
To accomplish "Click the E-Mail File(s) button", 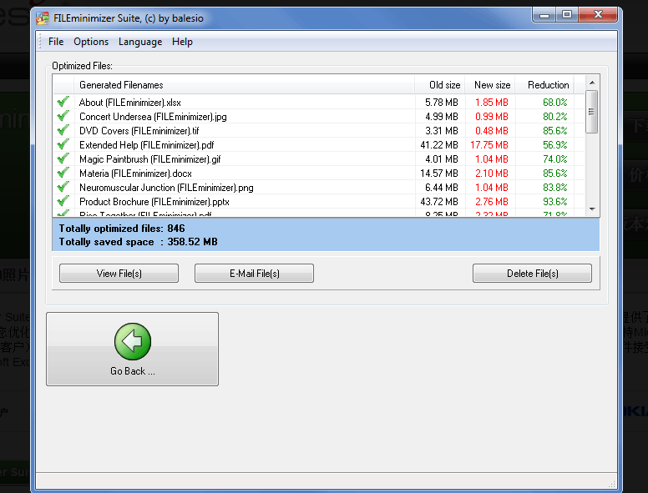I will (254, 274).
